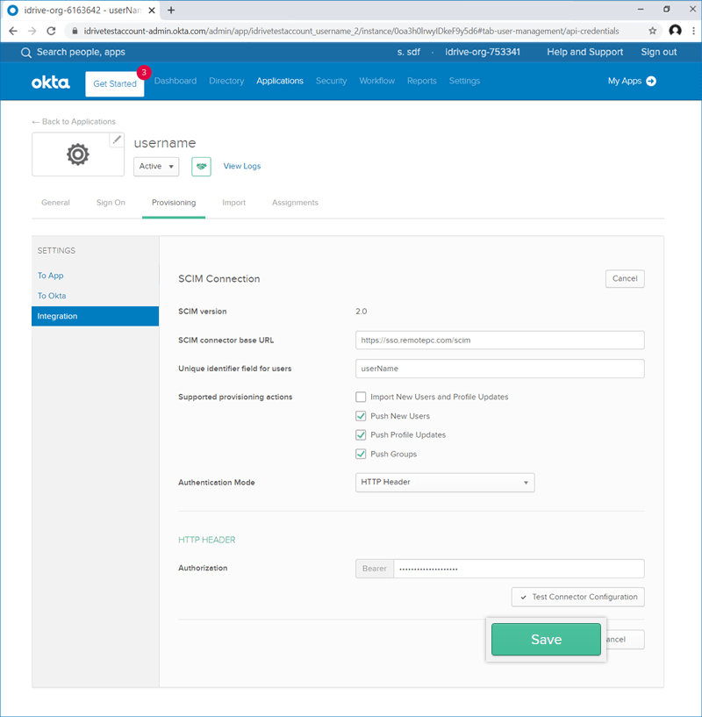This screenshot has width=702, height=717.
Task: Open the browser profile avatar
Action: pyautogui.click(x=675, y=31)
